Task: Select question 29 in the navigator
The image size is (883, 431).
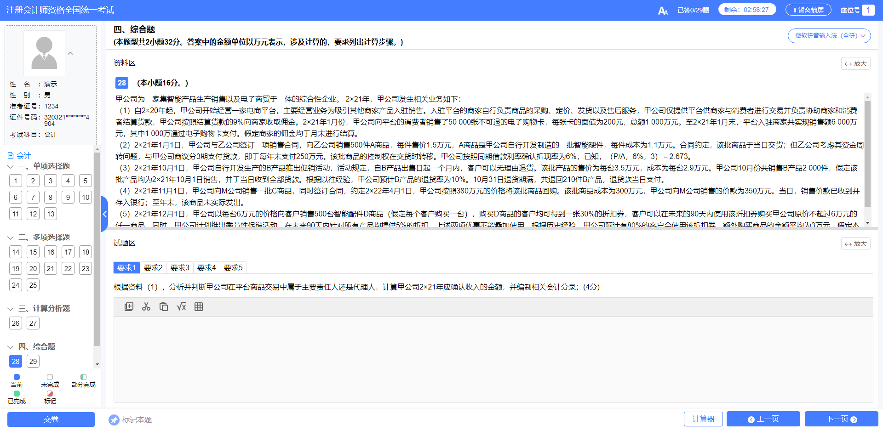Action: [33, 361]
